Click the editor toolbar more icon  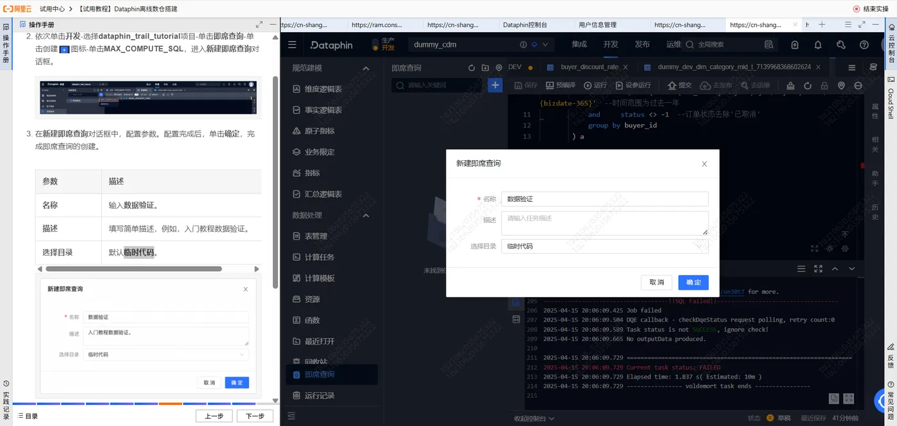pyautogui.click(x=858, y=86)
